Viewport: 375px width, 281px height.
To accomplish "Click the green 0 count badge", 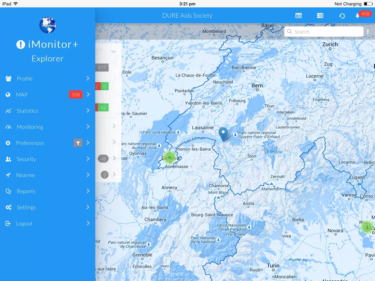I will [105, 86].
